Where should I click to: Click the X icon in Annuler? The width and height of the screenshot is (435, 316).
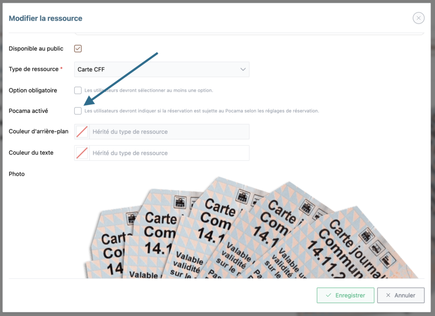[388, 295]
